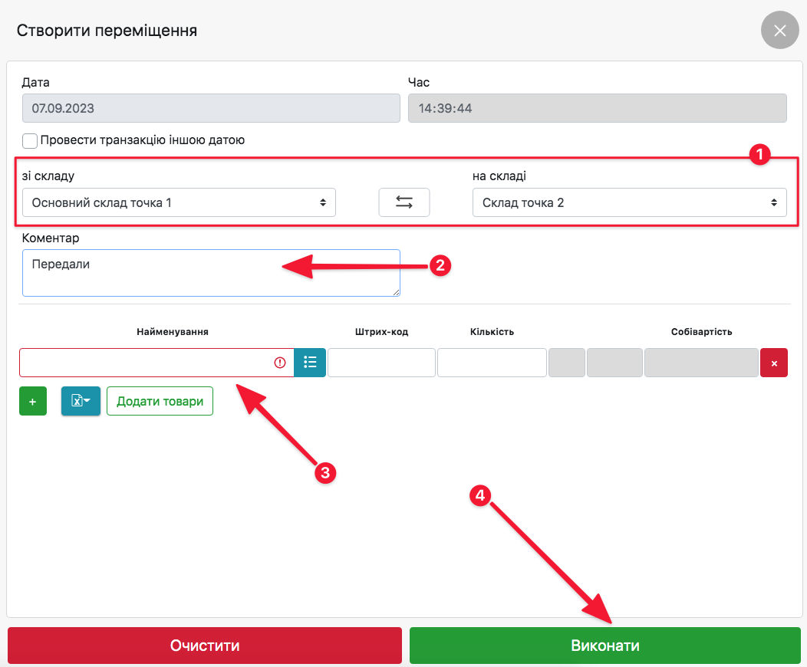Enable Провести транзакцію іншою датою checkbox
The width and height of the screenshot is (807, 667).
30,141
